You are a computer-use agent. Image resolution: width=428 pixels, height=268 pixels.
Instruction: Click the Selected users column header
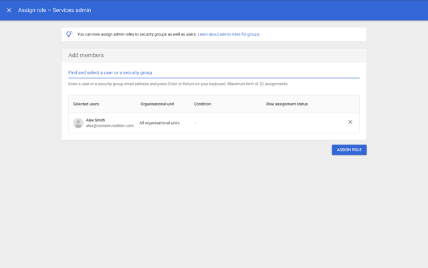(x=86, y=104)
